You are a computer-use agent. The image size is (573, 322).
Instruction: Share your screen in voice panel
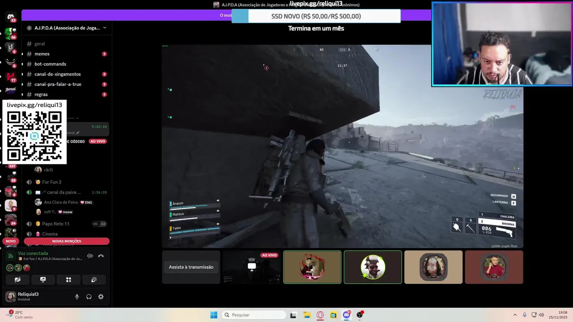(43, 280)
